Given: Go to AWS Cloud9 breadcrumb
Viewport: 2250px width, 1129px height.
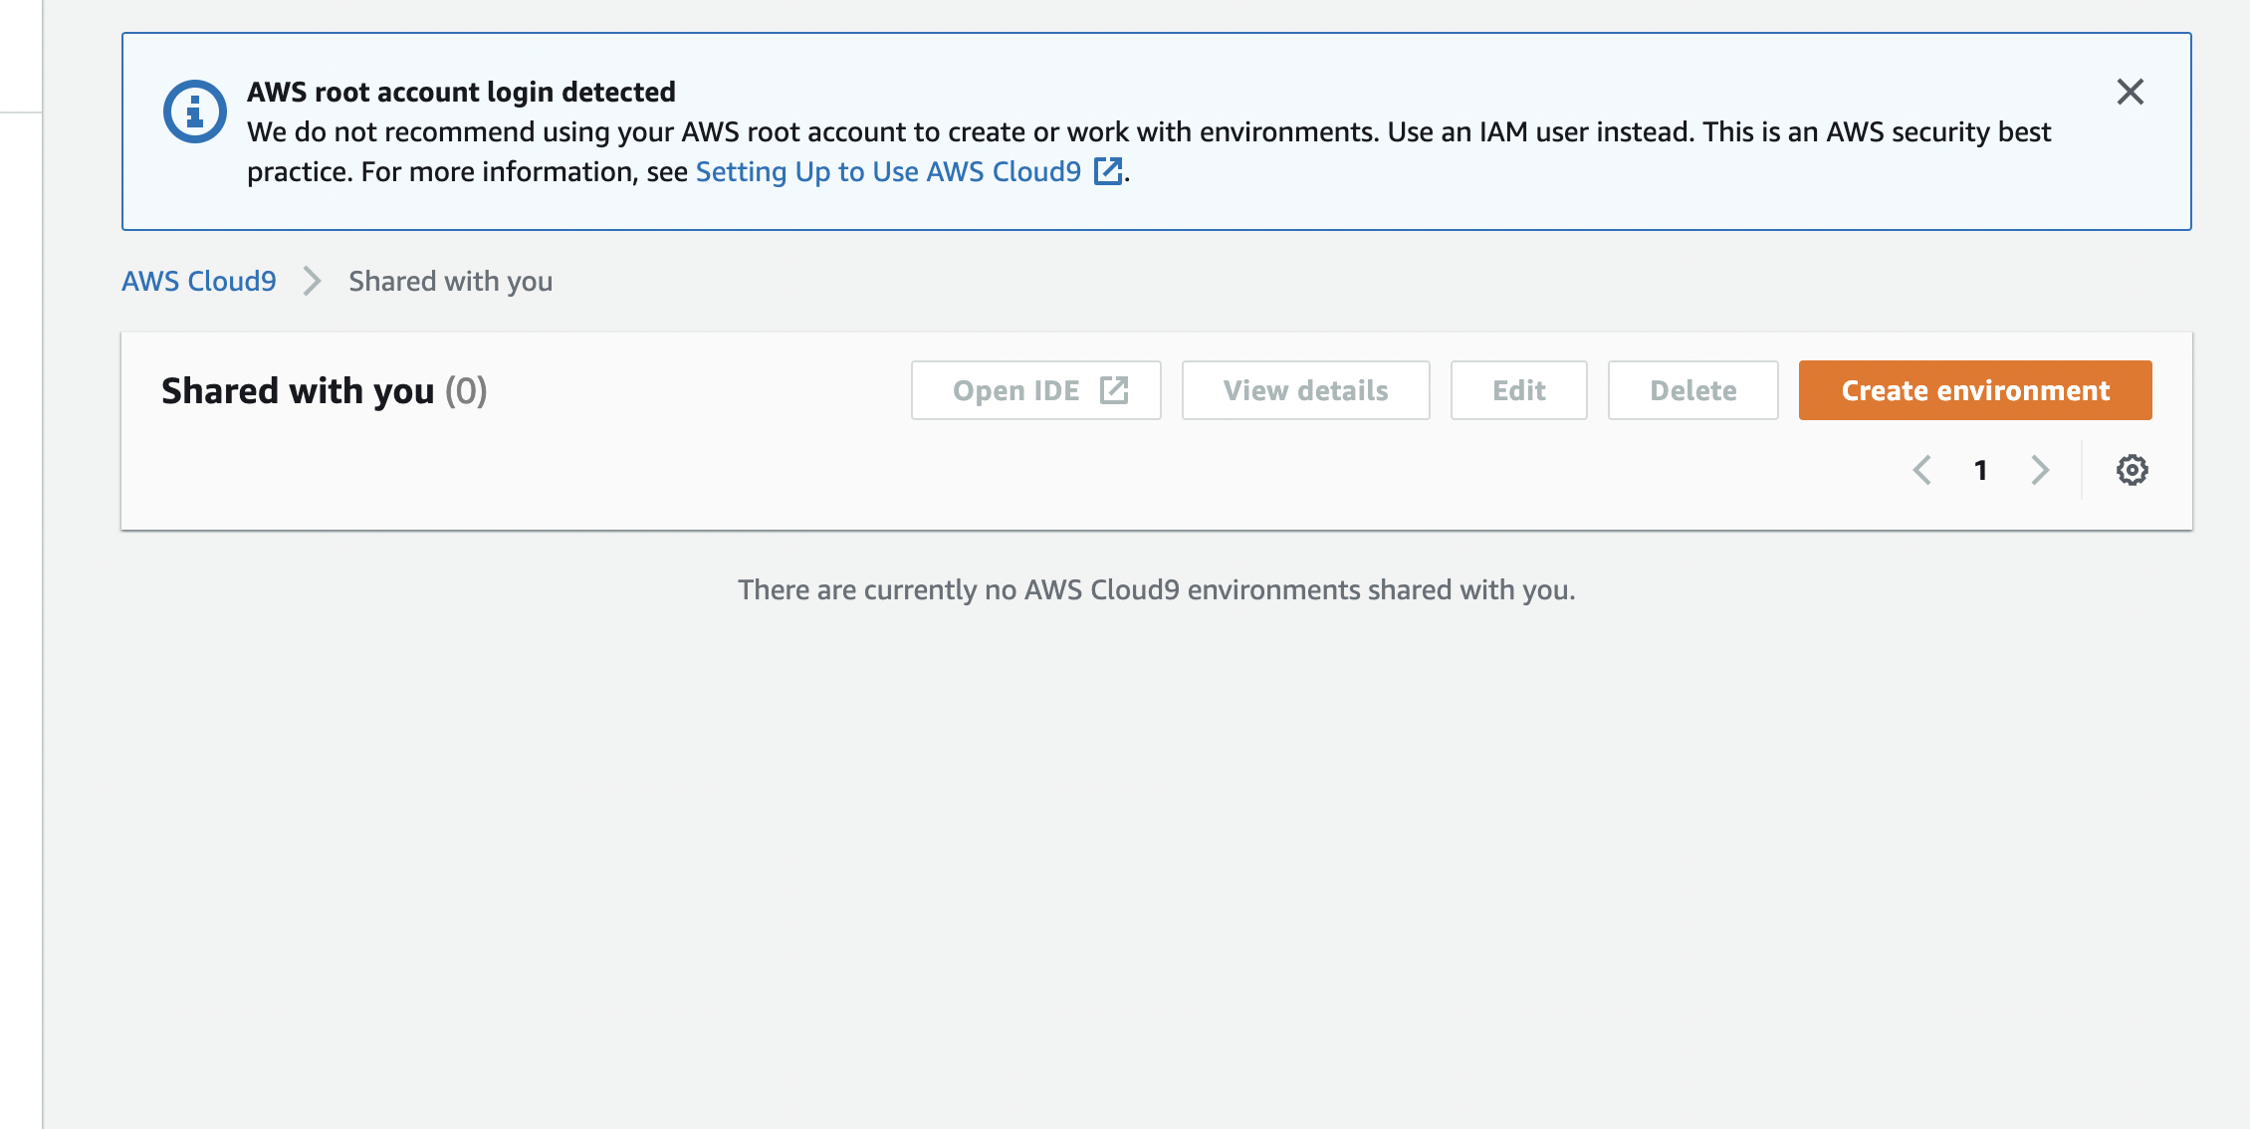Looking at the screenshot, I should 199,281.
